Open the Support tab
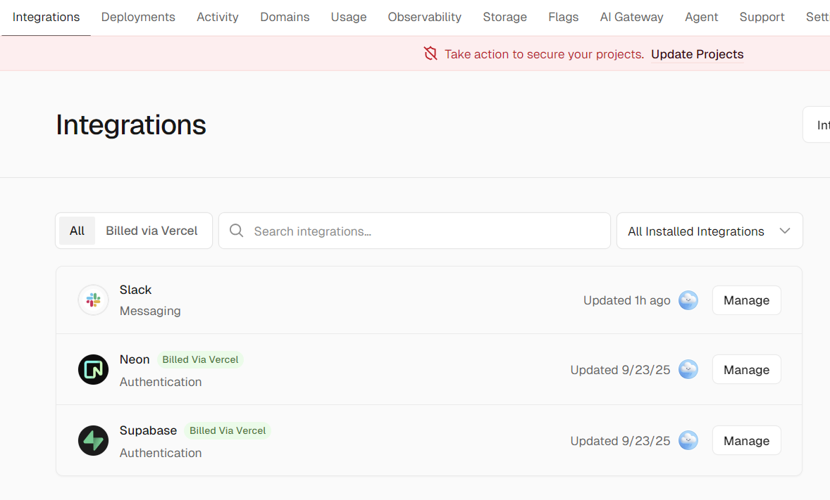This screenshot has height=500, width=830. click(762, 17)
